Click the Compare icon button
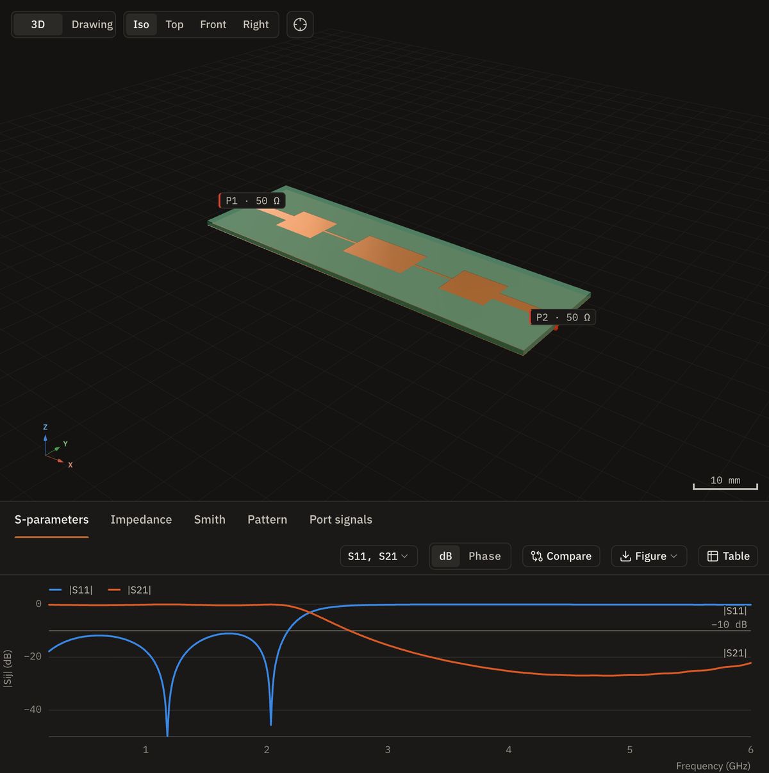The height and width of the screenshot is (773, 769). (537, 556)
